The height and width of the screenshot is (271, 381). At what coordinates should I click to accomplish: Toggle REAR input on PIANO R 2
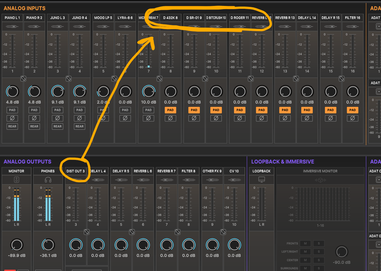point(34,126)
